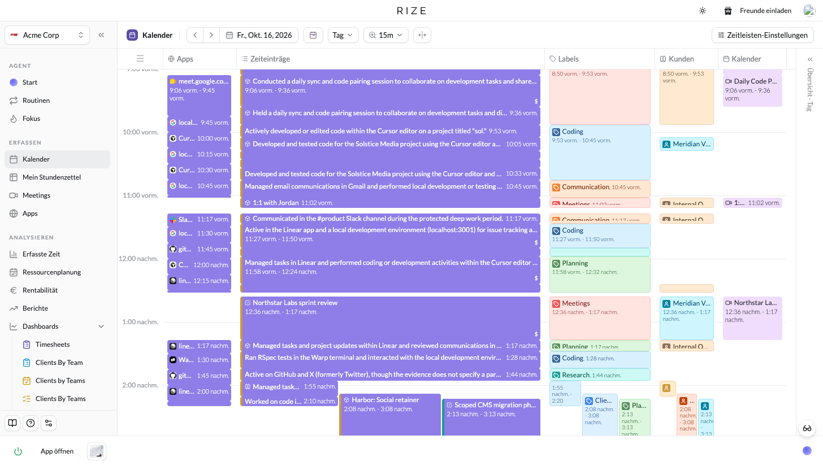Select the Coding label block 9:53 vorm.

(x=600, y=153)
